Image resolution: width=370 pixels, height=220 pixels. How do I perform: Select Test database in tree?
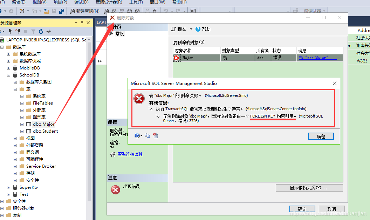pos(24,194)
